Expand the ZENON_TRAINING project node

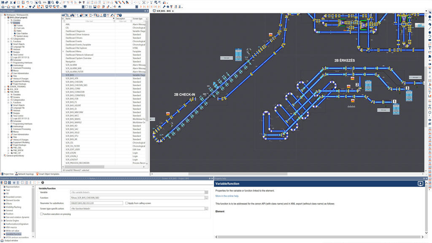point(5,87)
